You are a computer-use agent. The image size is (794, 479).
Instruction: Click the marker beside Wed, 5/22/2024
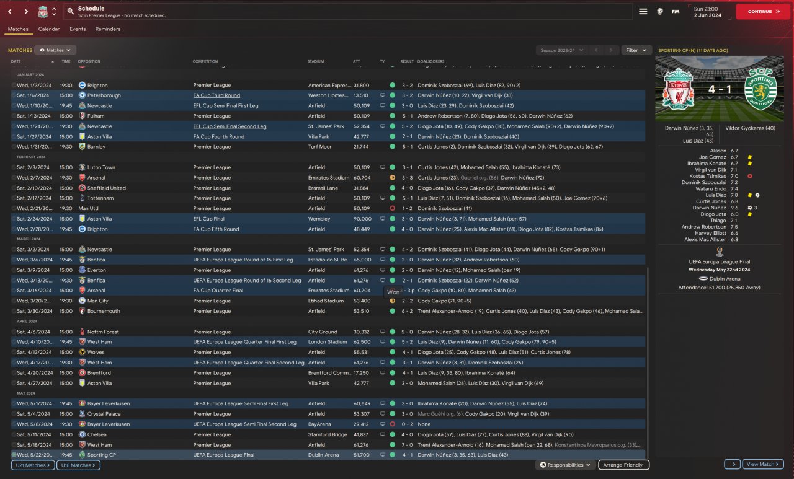pos(14,455)
